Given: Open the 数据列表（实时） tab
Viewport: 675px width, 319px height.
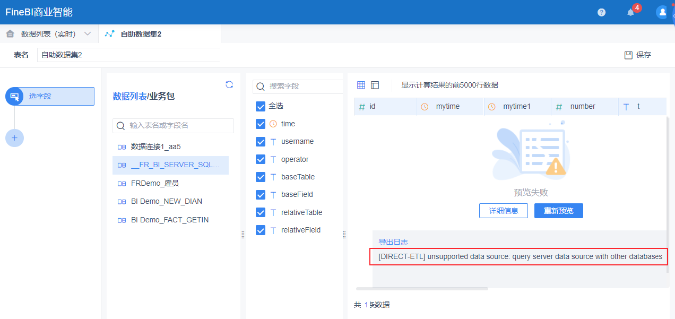Looking at the screenshot, I should coord(49,34).
